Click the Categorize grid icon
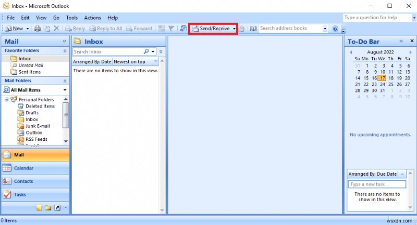Screen dimensions: 417x225 coord(162,29)
